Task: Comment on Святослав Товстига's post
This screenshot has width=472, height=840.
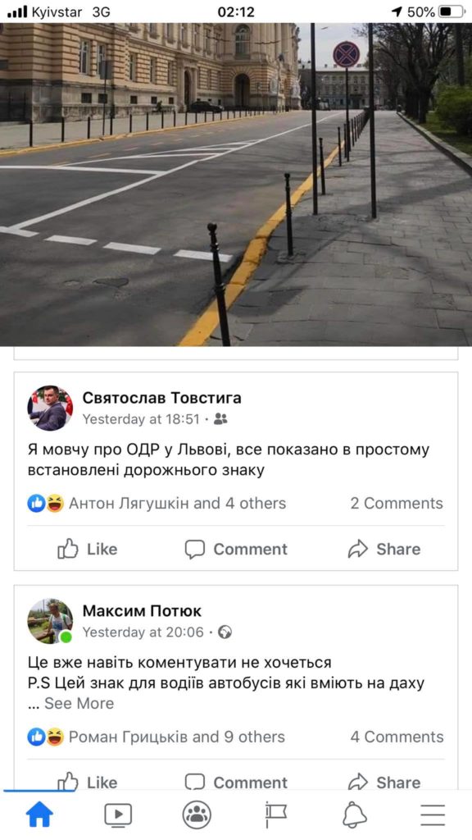Action: pyautogui.click(x=236, y=549)
